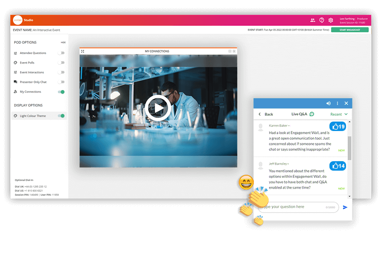Image resolution: width=382 pixels, height=258 pixels.
Task: Click the Light Colour Theme palette icon
Action: pos(16,116)
